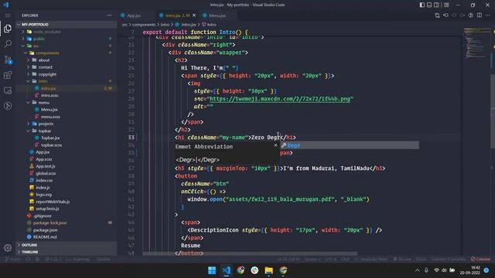Open the Windows Start menu

(x=212, y=270)
